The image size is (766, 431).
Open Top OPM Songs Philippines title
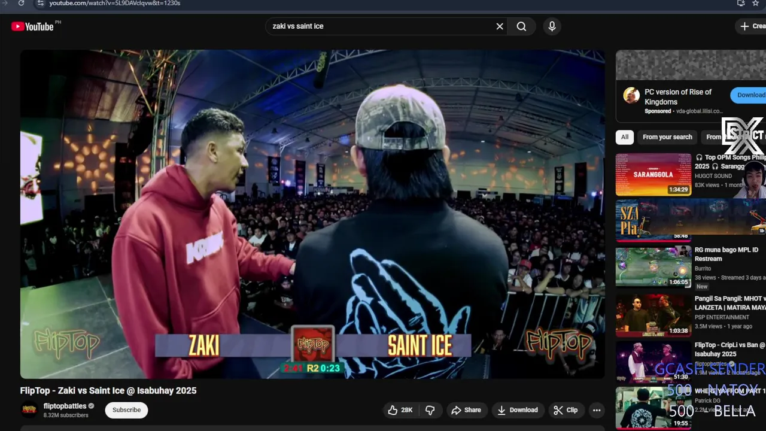tap(730, 162)
